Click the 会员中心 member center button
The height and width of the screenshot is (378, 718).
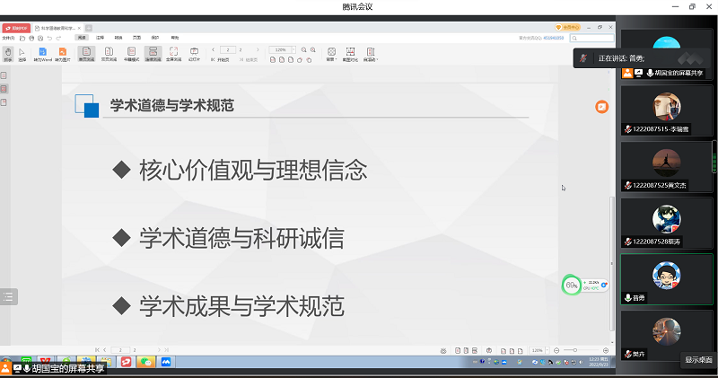tap(568, 28)
